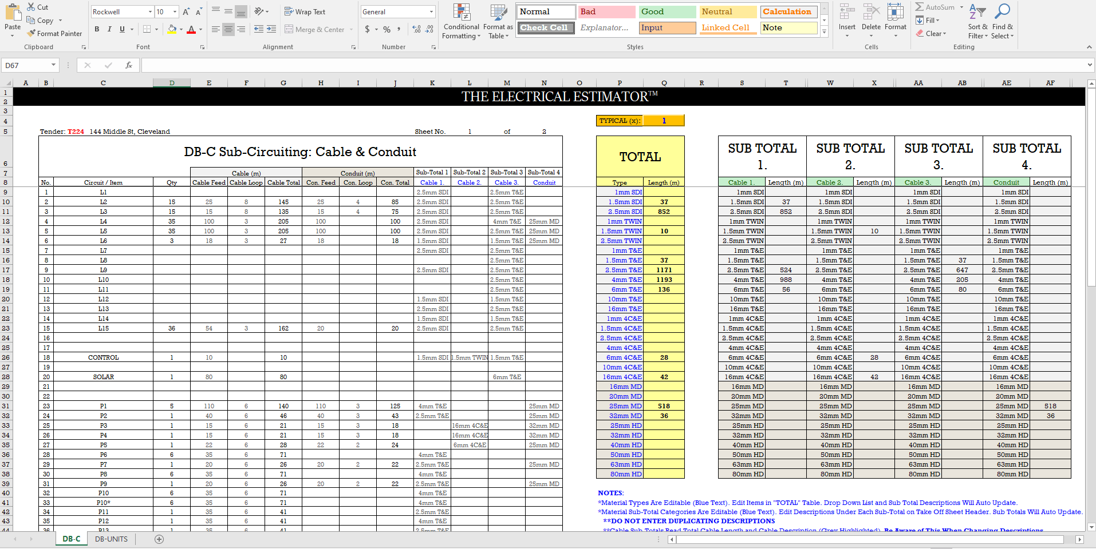Click the Cut icon in Clipboard group

coord(31,7)
